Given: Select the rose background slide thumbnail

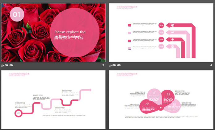Looking at the screenshot, I should tap(53, 32).
